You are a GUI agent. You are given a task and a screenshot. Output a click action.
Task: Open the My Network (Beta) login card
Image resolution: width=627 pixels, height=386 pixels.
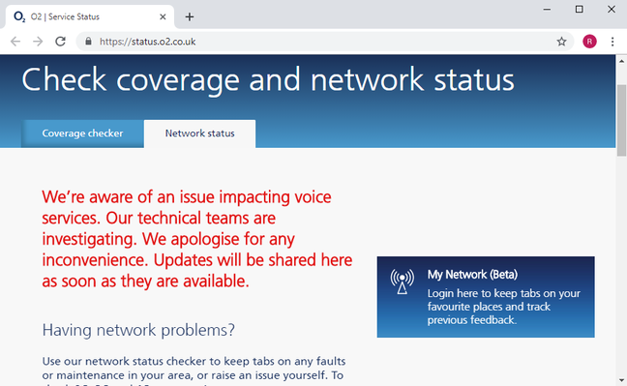click(486, 297)
